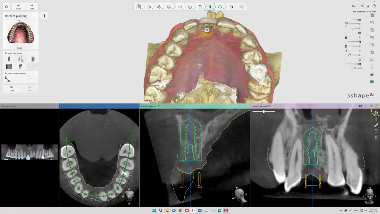The height and width of the screenshot is (214, 380).
Task: Open the blue comments chat icon
Action: 372,82
